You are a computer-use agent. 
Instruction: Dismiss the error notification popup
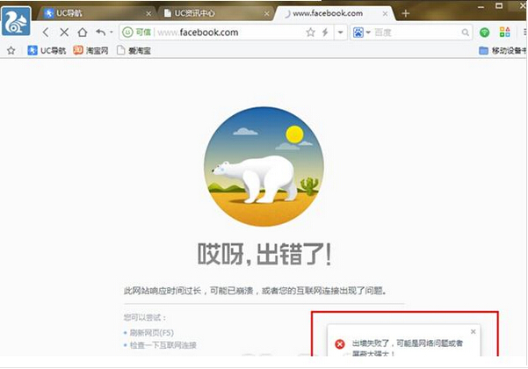(473, 331)
